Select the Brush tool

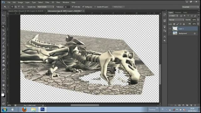(3, 42)
